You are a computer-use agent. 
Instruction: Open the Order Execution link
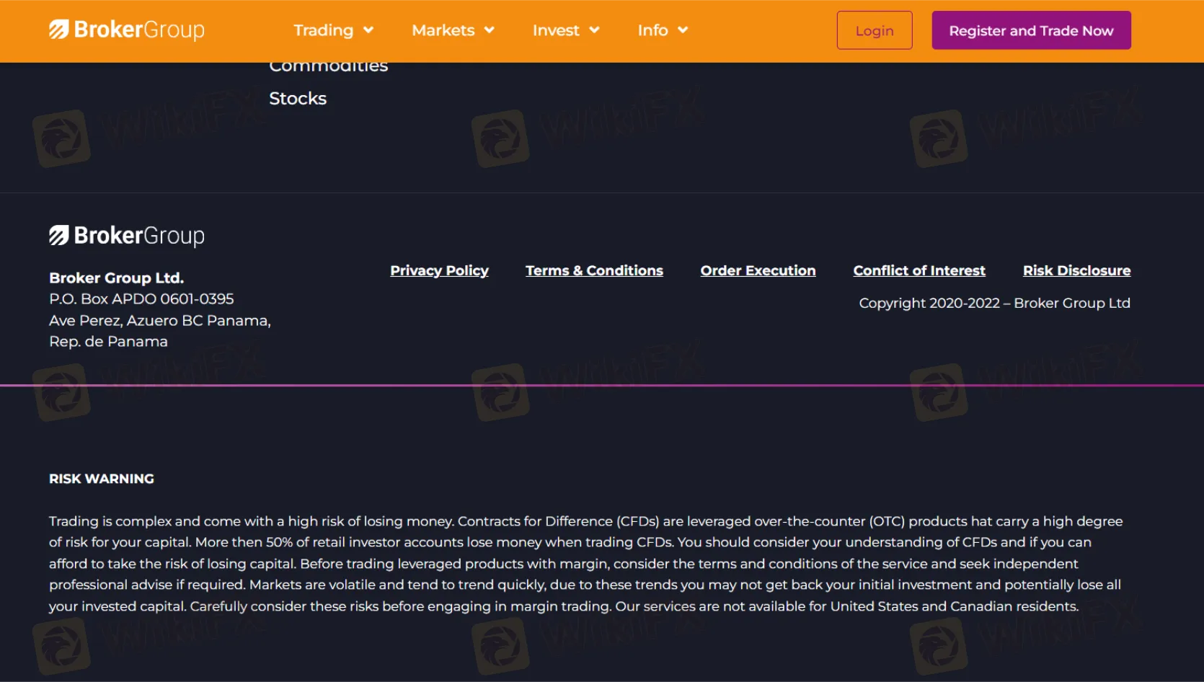758,270
